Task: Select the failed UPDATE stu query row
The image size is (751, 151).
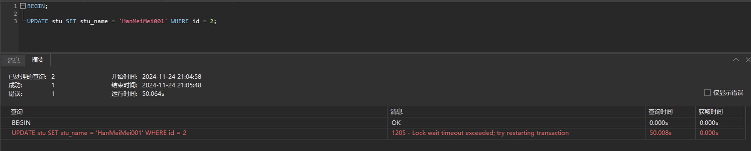Action: (99, 133)
